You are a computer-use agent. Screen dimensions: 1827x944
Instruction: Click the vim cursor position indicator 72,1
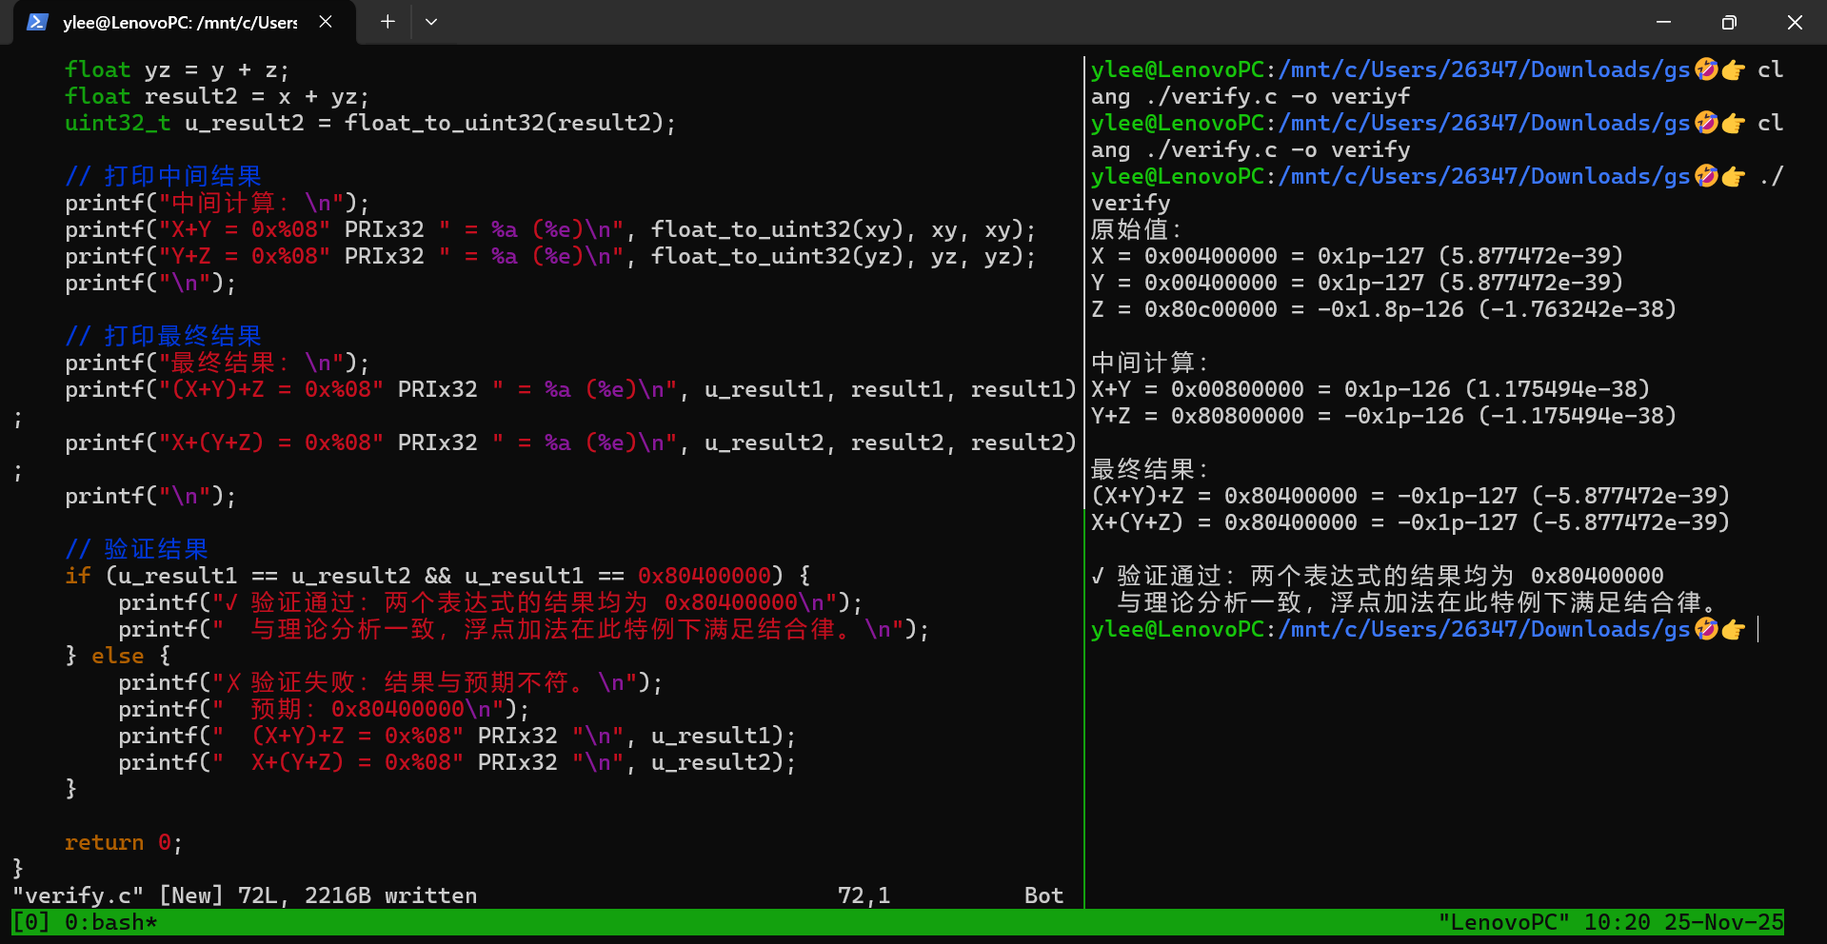[864, 895]
